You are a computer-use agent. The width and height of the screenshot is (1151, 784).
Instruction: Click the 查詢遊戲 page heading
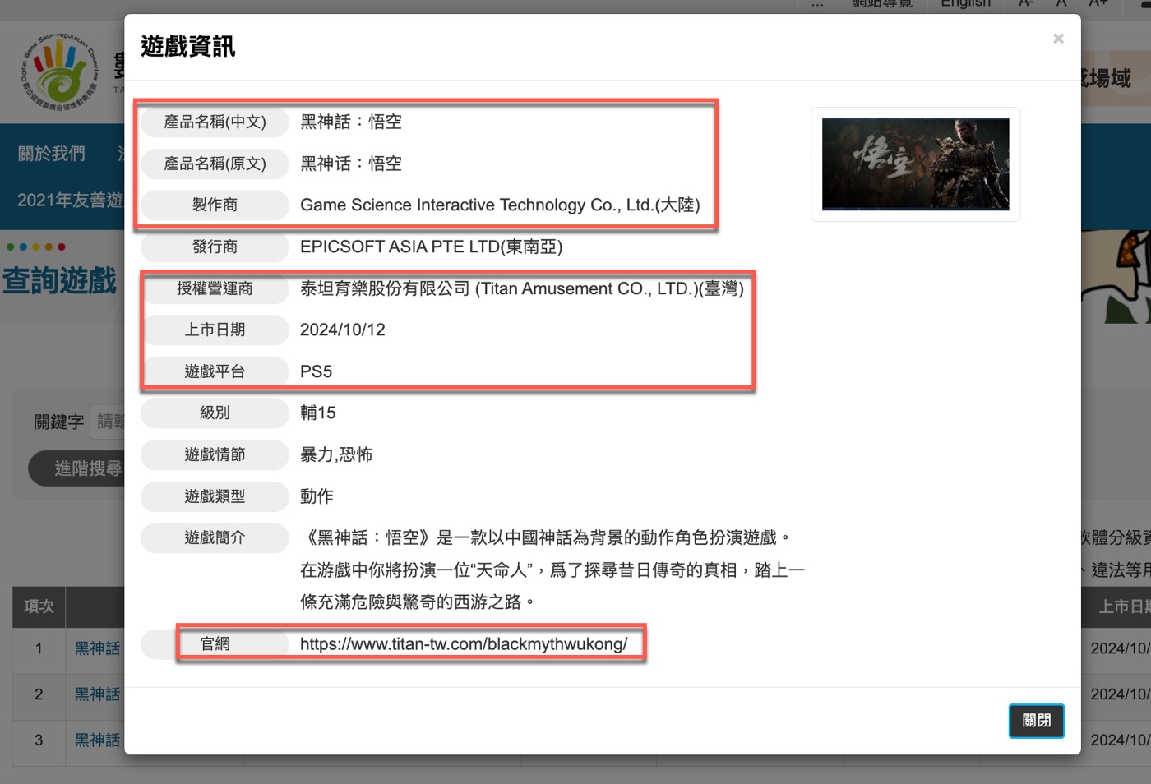coord(60,280)
